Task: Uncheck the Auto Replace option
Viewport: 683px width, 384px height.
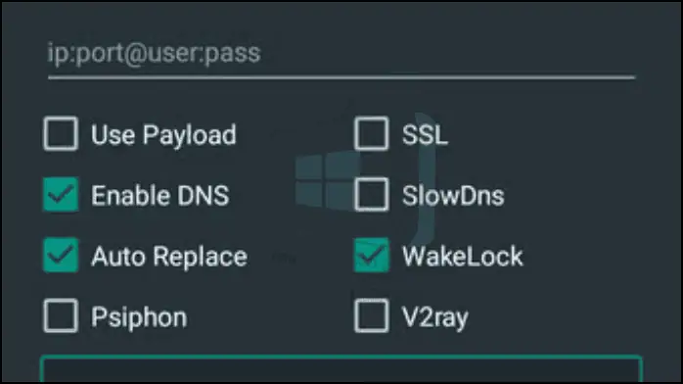Action: click(61, 255)
